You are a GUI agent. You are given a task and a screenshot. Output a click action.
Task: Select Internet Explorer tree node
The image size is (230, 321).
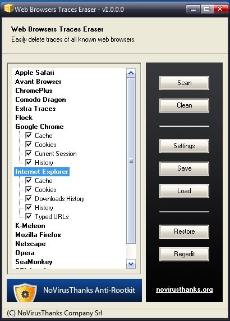click(42, 172)
